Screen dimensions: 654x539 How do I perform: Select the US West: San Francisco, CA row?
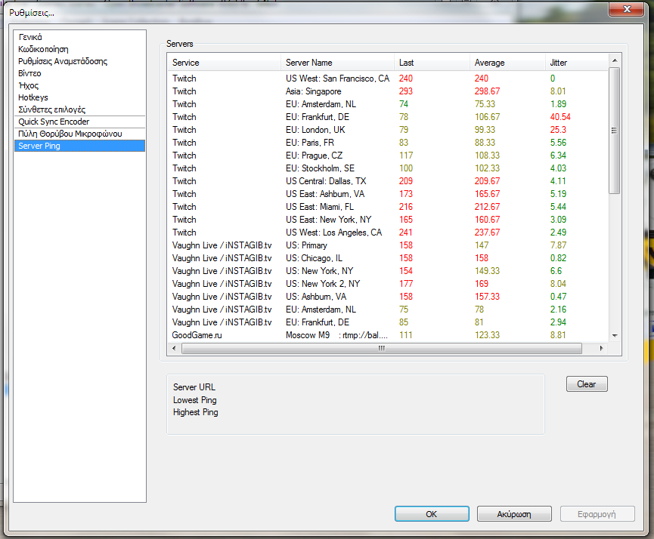click(x=388, y=79)
